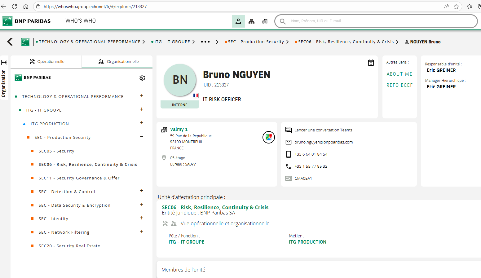This screenshot has width=481, height=278.
Task: Click SEC06 breadcrumb item
Action: point(346,42)
